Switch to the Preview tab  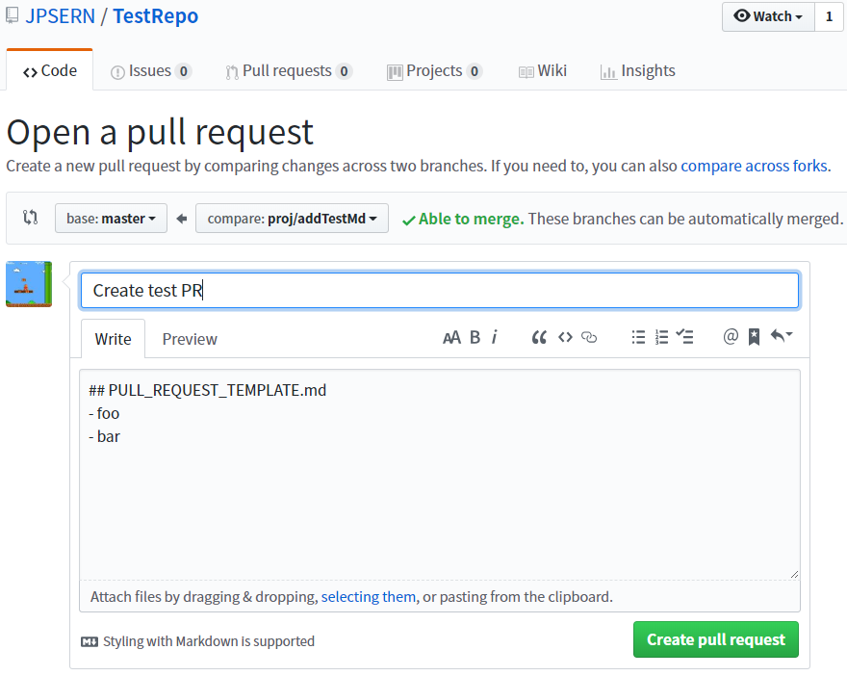tap(189, 338)
